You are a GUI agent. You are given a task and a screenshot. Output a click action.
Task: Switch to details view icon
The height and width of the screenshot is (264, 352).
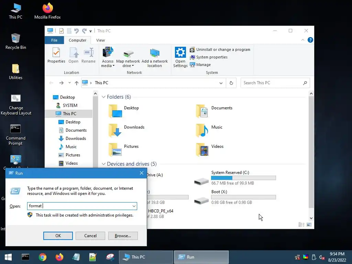click(301, 224)
